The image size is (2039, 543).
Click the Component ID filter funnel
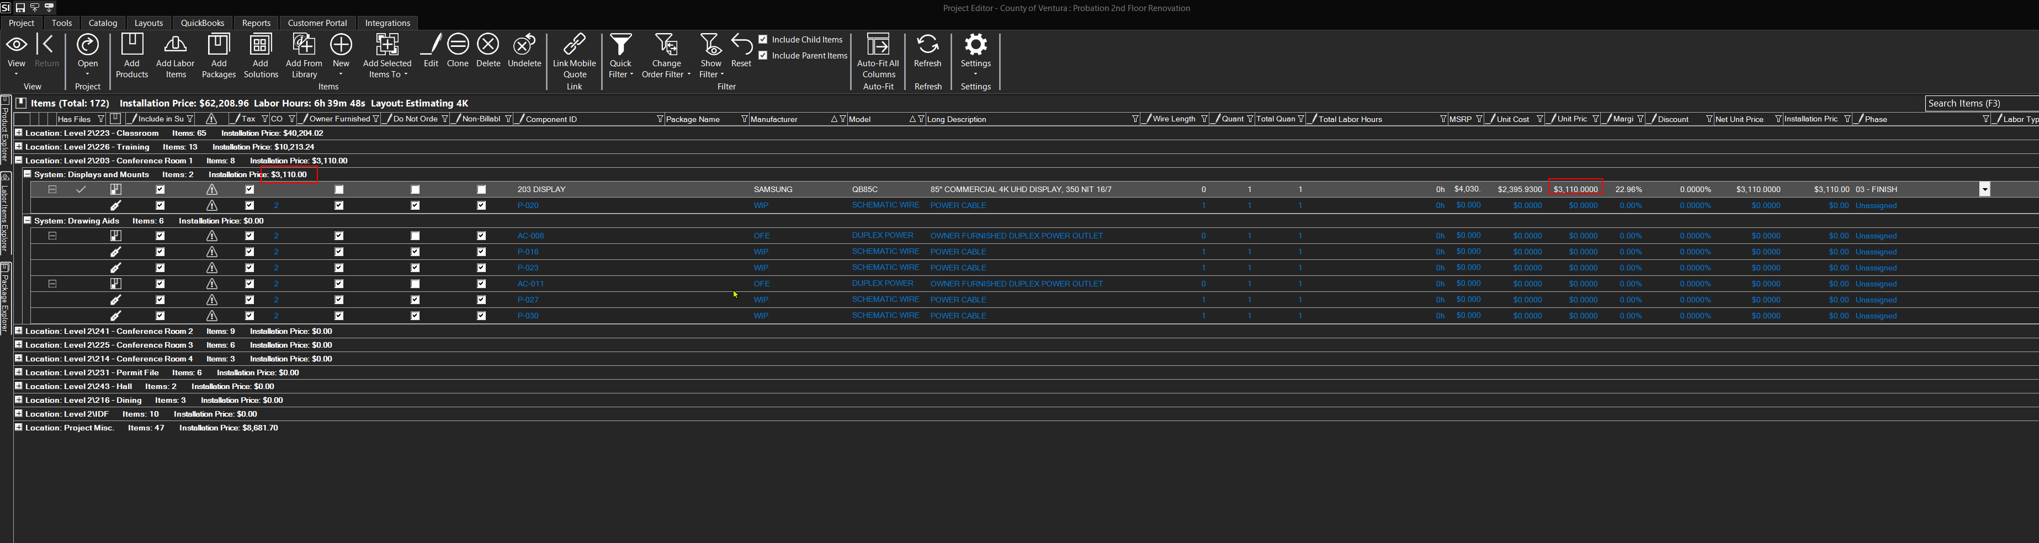pos(660,119)
